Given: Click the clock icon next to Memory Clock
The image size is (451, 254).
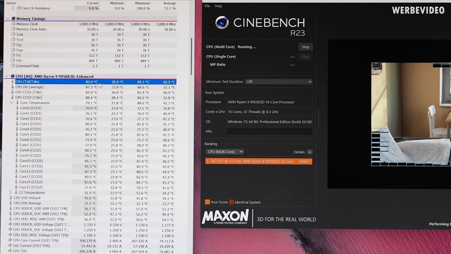Looking at the screenshot, I should point(14,24).
